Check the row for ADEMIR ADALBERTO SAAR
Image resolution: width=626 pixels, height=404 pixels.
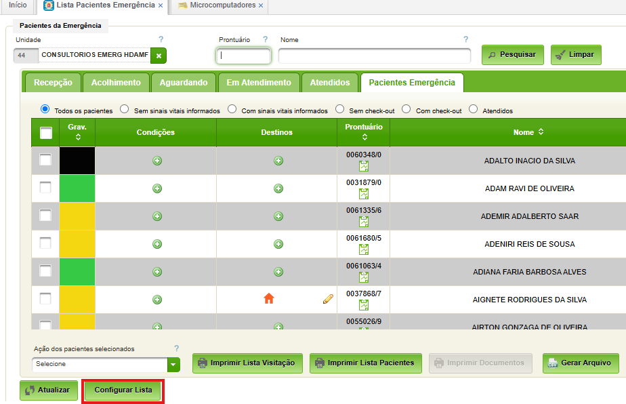[45, 215]
